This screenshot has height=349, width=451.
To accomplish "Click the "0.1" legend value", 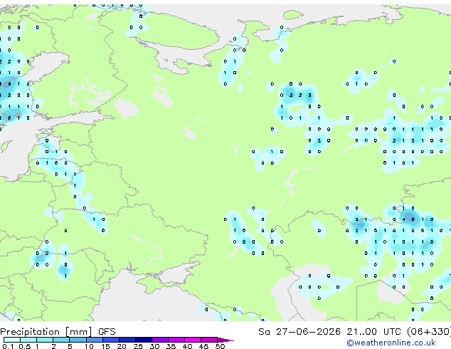I will (x=8, y=346).
